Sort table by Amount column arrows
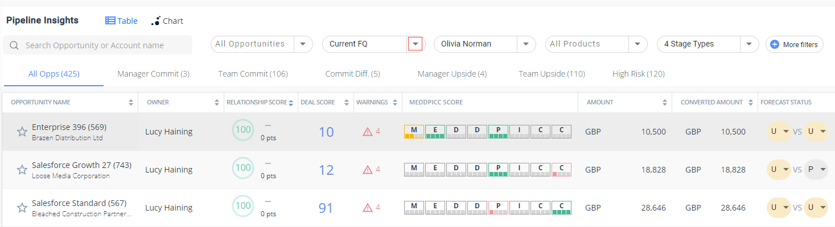The image size is (835, 227). point(664,103)
